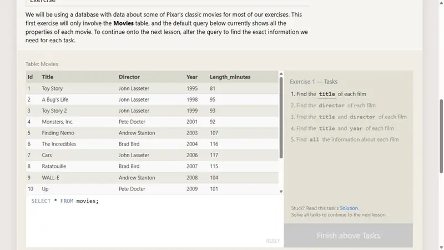Click the 'Ratatouille' title cell
Viewport: 444px width, 250px height.
click(x=54, y=166)
